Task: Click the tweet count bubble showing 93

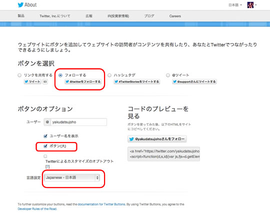Action: (45, 81)
